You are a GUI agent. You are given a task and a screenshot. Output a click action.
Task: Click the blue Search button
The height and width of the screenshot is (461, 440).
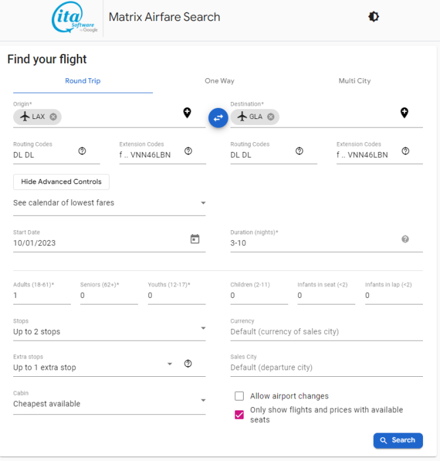coord(398,440)
